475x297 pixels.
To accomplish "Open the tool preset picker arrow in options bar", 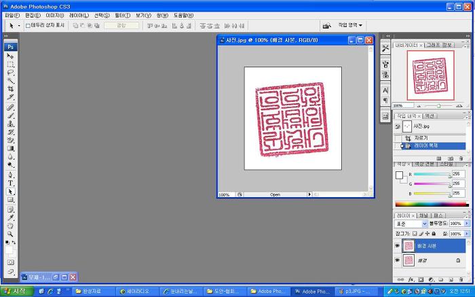I will pyautogui.click(x=19, y=26).
